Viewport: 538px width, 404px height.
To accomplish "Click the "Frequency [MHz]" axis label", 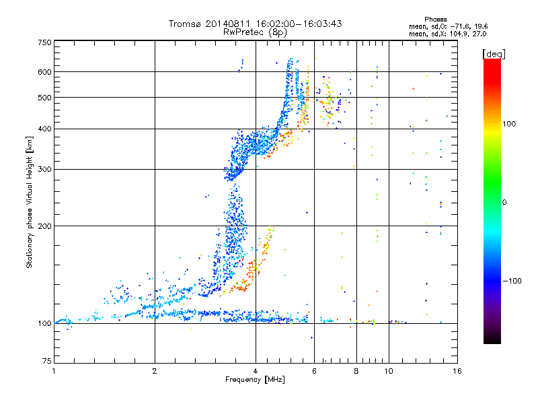I will click(255, 380).
